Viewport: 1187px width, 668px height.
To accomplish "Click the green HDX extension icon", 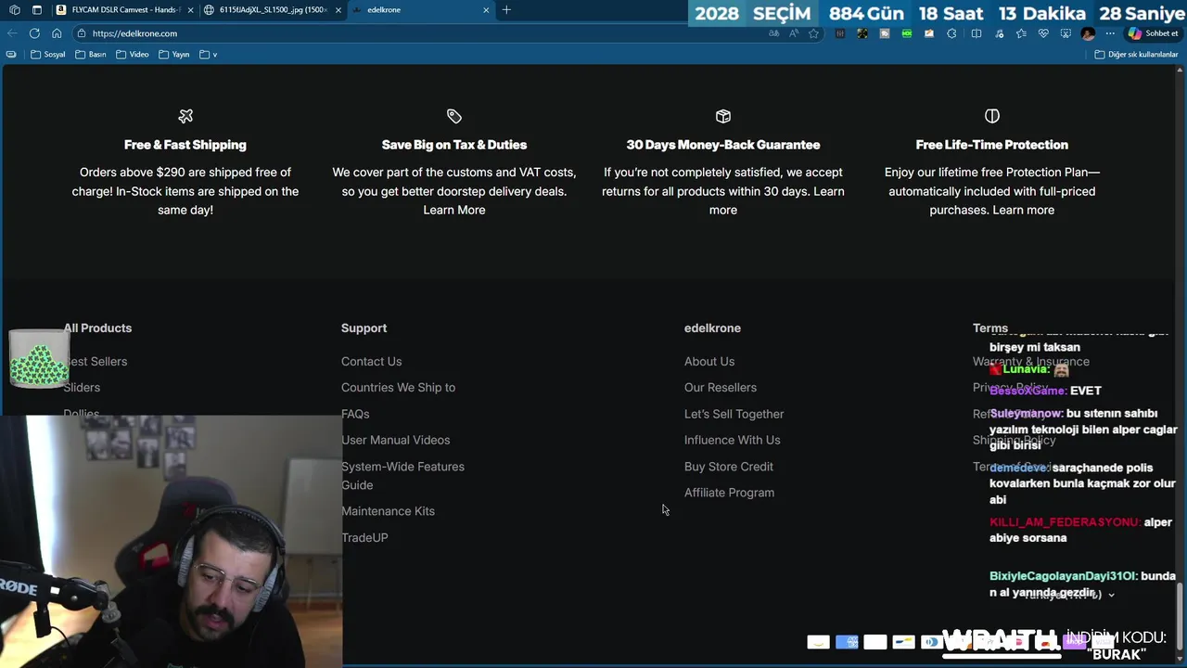I will tap(907, 33).
